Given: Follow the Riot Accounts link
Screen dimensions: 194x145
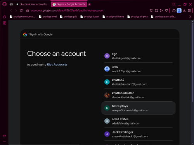Looking at the screenshot, I should [57, 65].
